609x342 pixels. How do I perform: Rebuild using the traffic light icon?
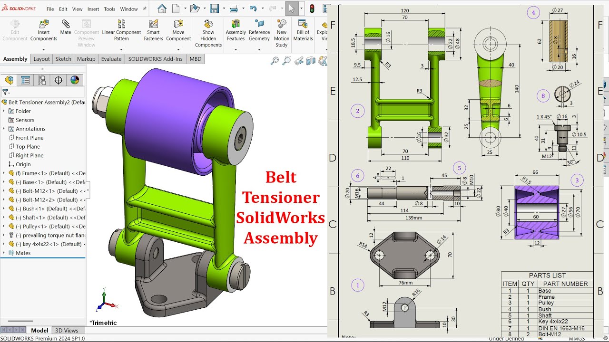[312, 9]
